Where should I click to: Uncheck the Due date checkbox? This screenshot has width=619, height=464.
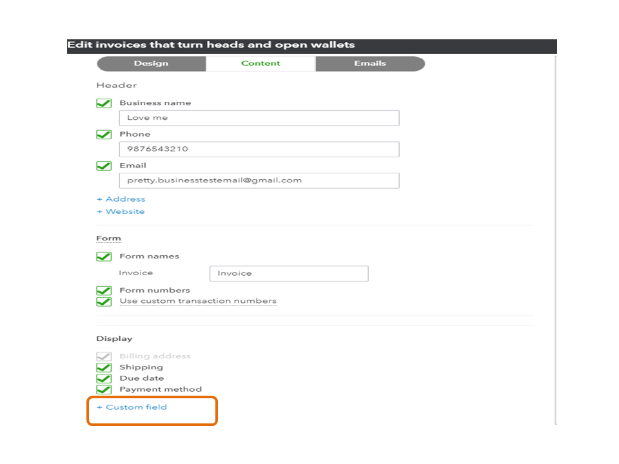pos(104,379)
